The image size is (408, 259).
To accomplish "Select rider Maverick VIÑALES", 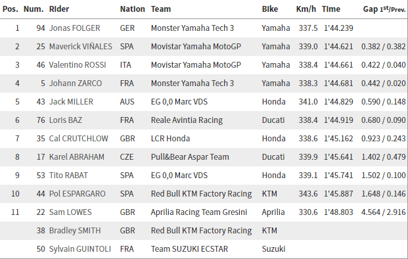I will [x=81, y=47].
